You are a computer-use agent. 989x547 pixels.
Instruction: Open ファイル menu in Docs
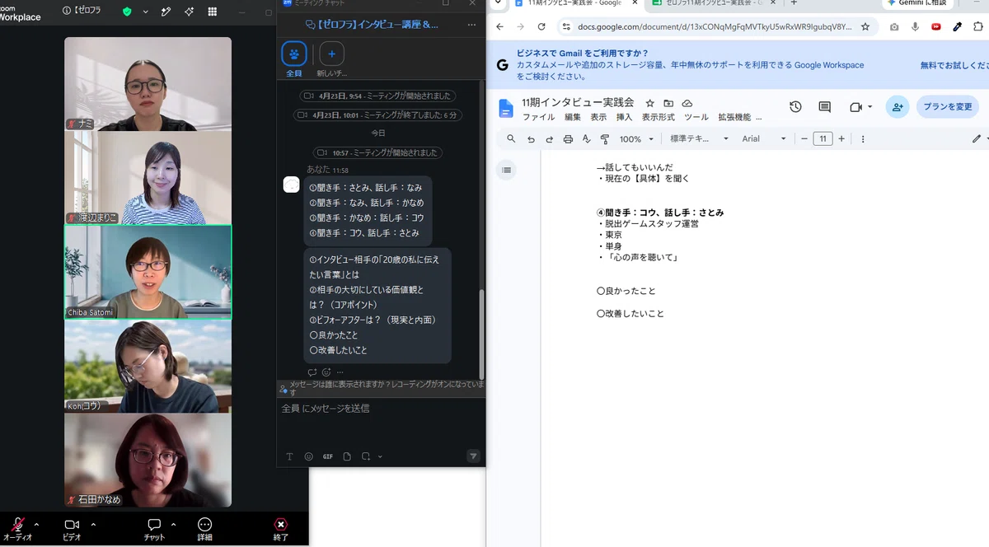pyautogui.click(x=538, y=118)
